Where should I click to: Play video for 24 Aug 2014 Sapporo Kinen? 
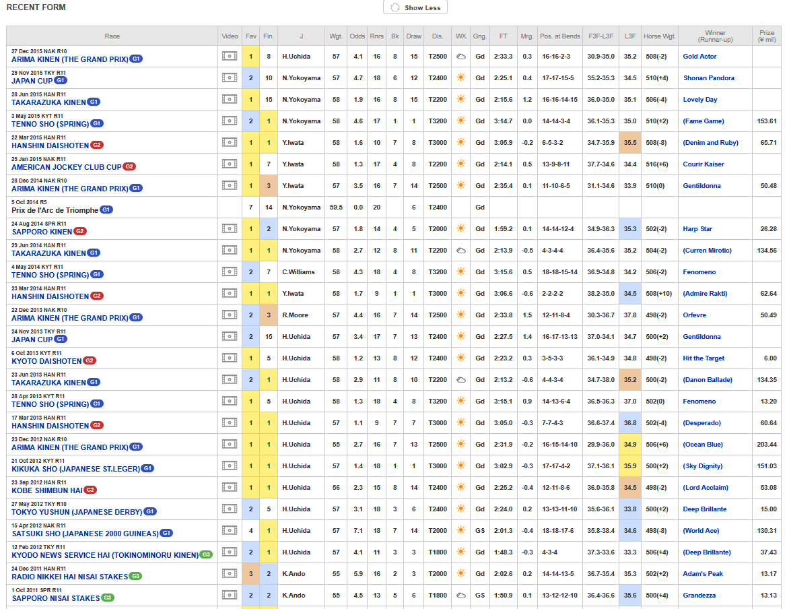pyautogui.click(x=230, y=228)
